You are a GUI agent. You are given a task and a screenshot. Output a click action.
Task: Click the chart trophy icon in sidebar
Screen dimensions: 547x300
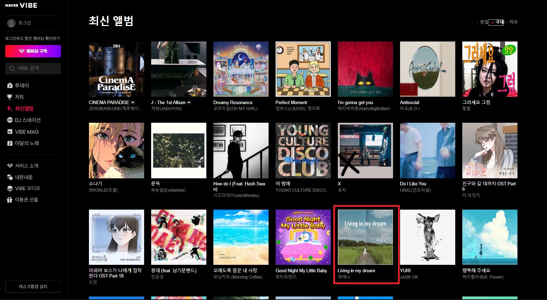(10, 97)
